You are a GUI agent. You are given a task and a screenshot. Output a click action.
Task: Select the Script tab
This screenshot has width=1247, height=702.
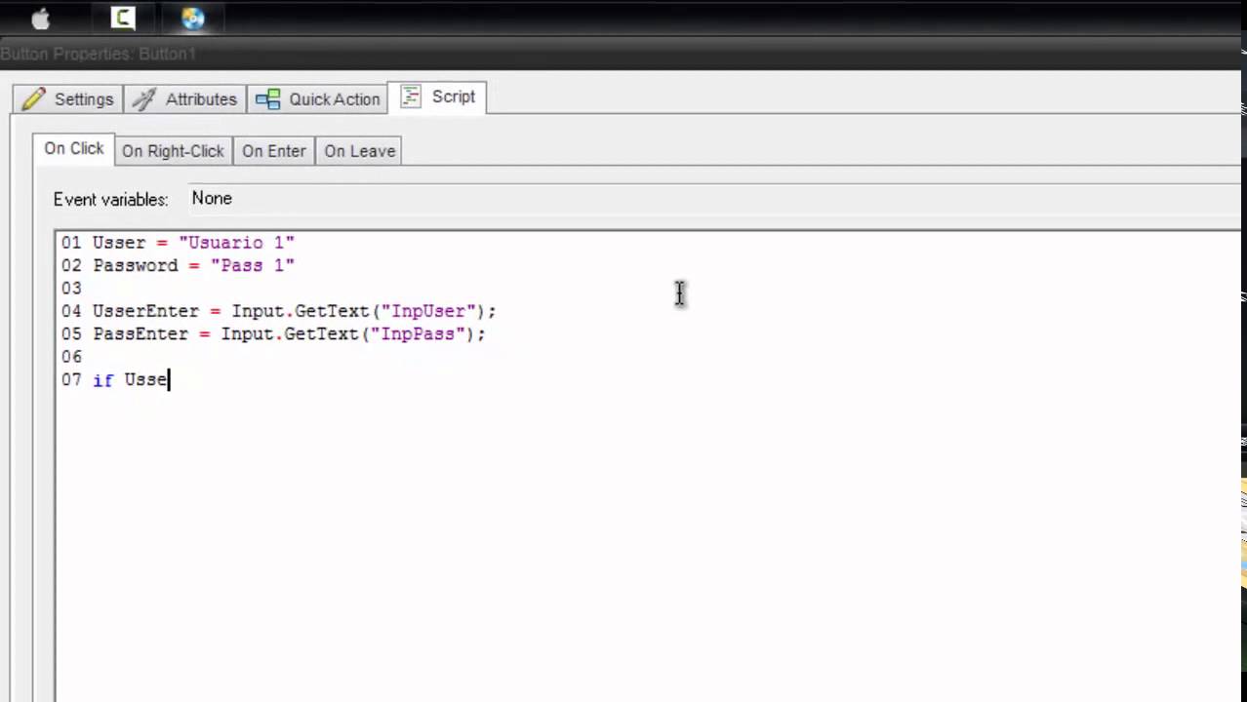pos(437,97)
